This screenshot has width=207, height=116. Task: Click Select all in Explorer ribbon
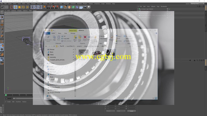click(x=127, y=36)
